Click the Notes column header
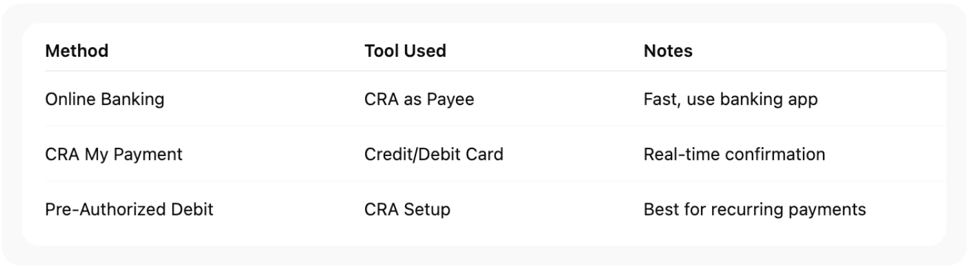This screenshot has height=269, width=970. coord(668,51)
